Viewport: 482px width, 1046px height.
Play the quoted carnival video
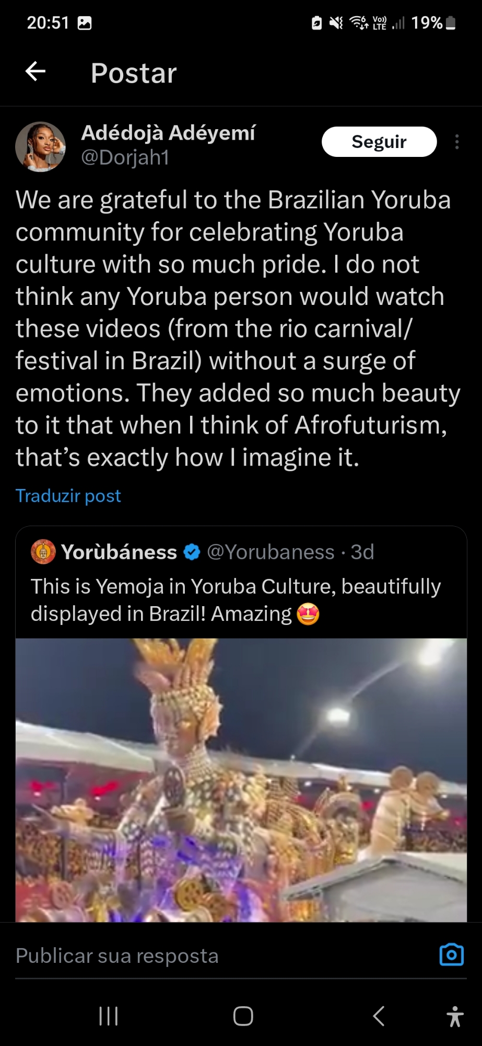click(x=241, y=779)
